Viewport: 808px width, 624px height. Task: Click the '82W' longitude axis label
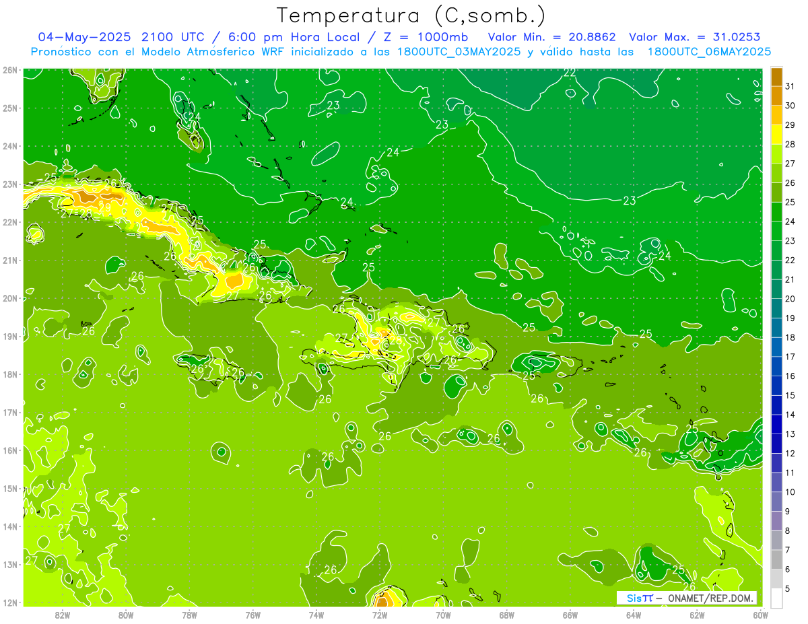63,615
